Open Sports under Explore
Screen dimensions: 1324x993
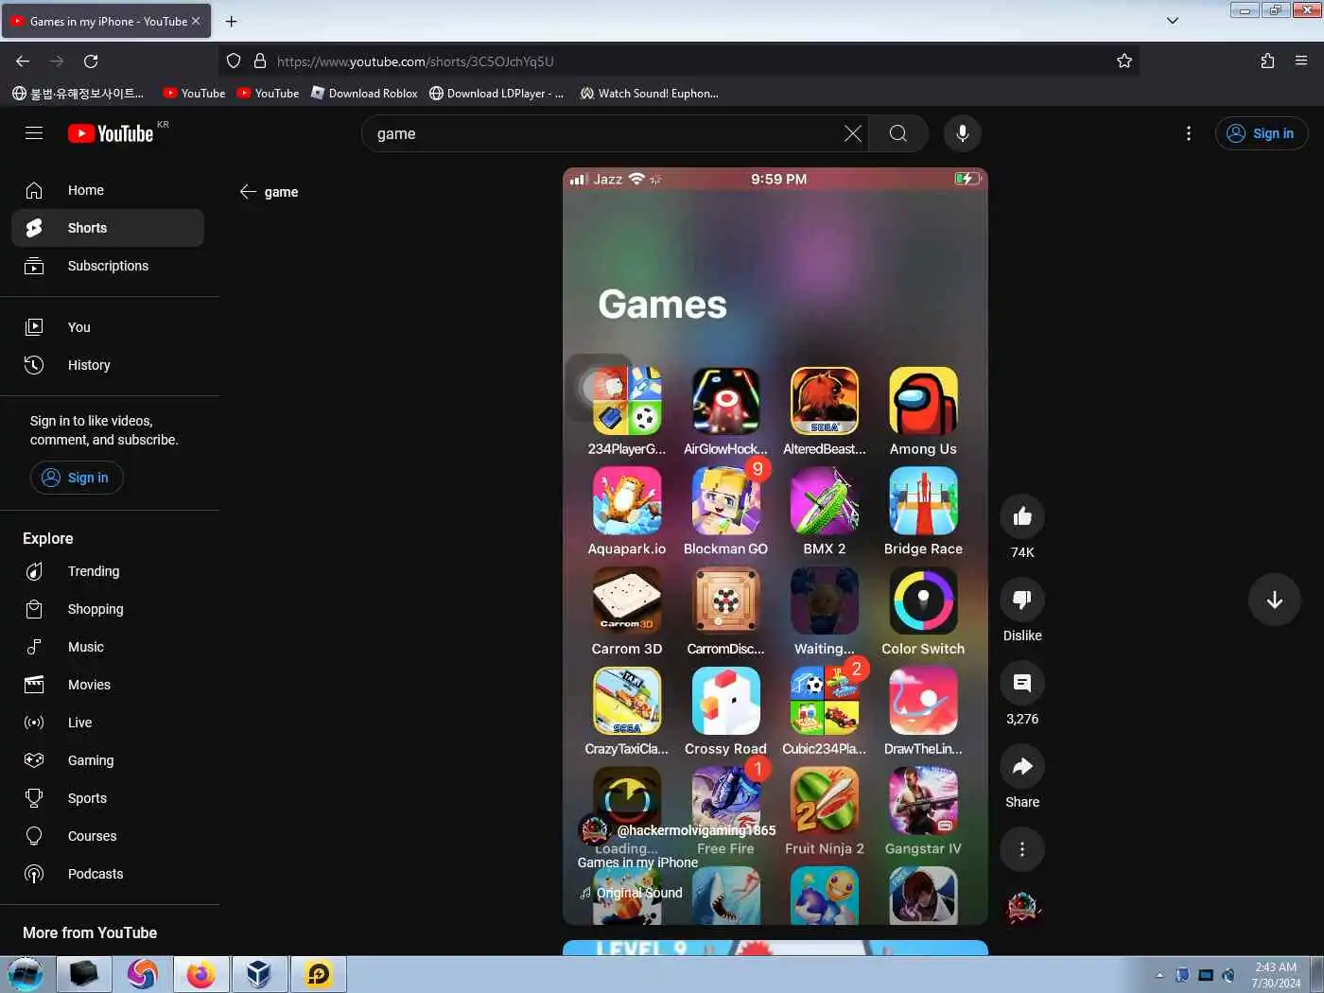[108, 798]
